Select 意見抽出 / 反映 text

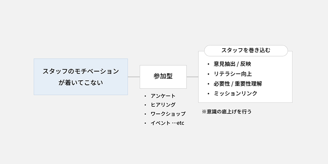click(232, 64)
